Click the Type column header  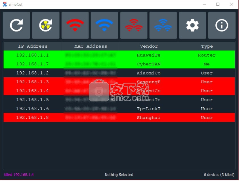pyautogui.click(x=207, y=46)
